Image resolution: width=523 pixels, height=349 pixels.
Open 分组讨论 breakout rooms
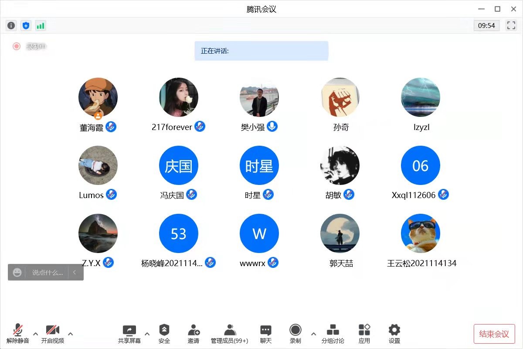tap(333, 334)
